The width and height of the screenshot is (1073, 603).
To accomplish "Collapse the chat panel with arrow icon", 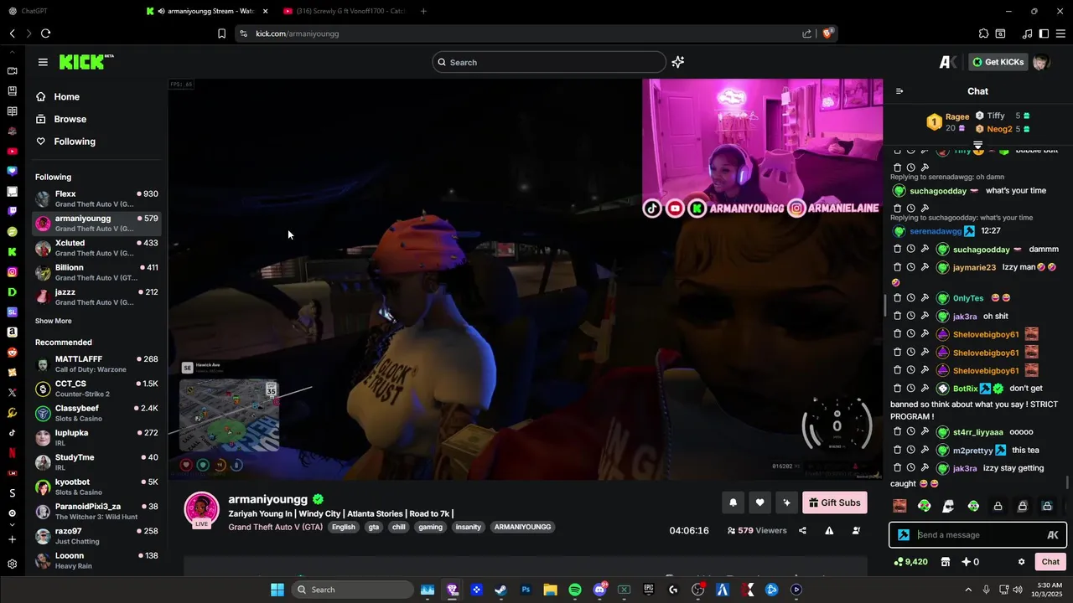I will point(899,91).
